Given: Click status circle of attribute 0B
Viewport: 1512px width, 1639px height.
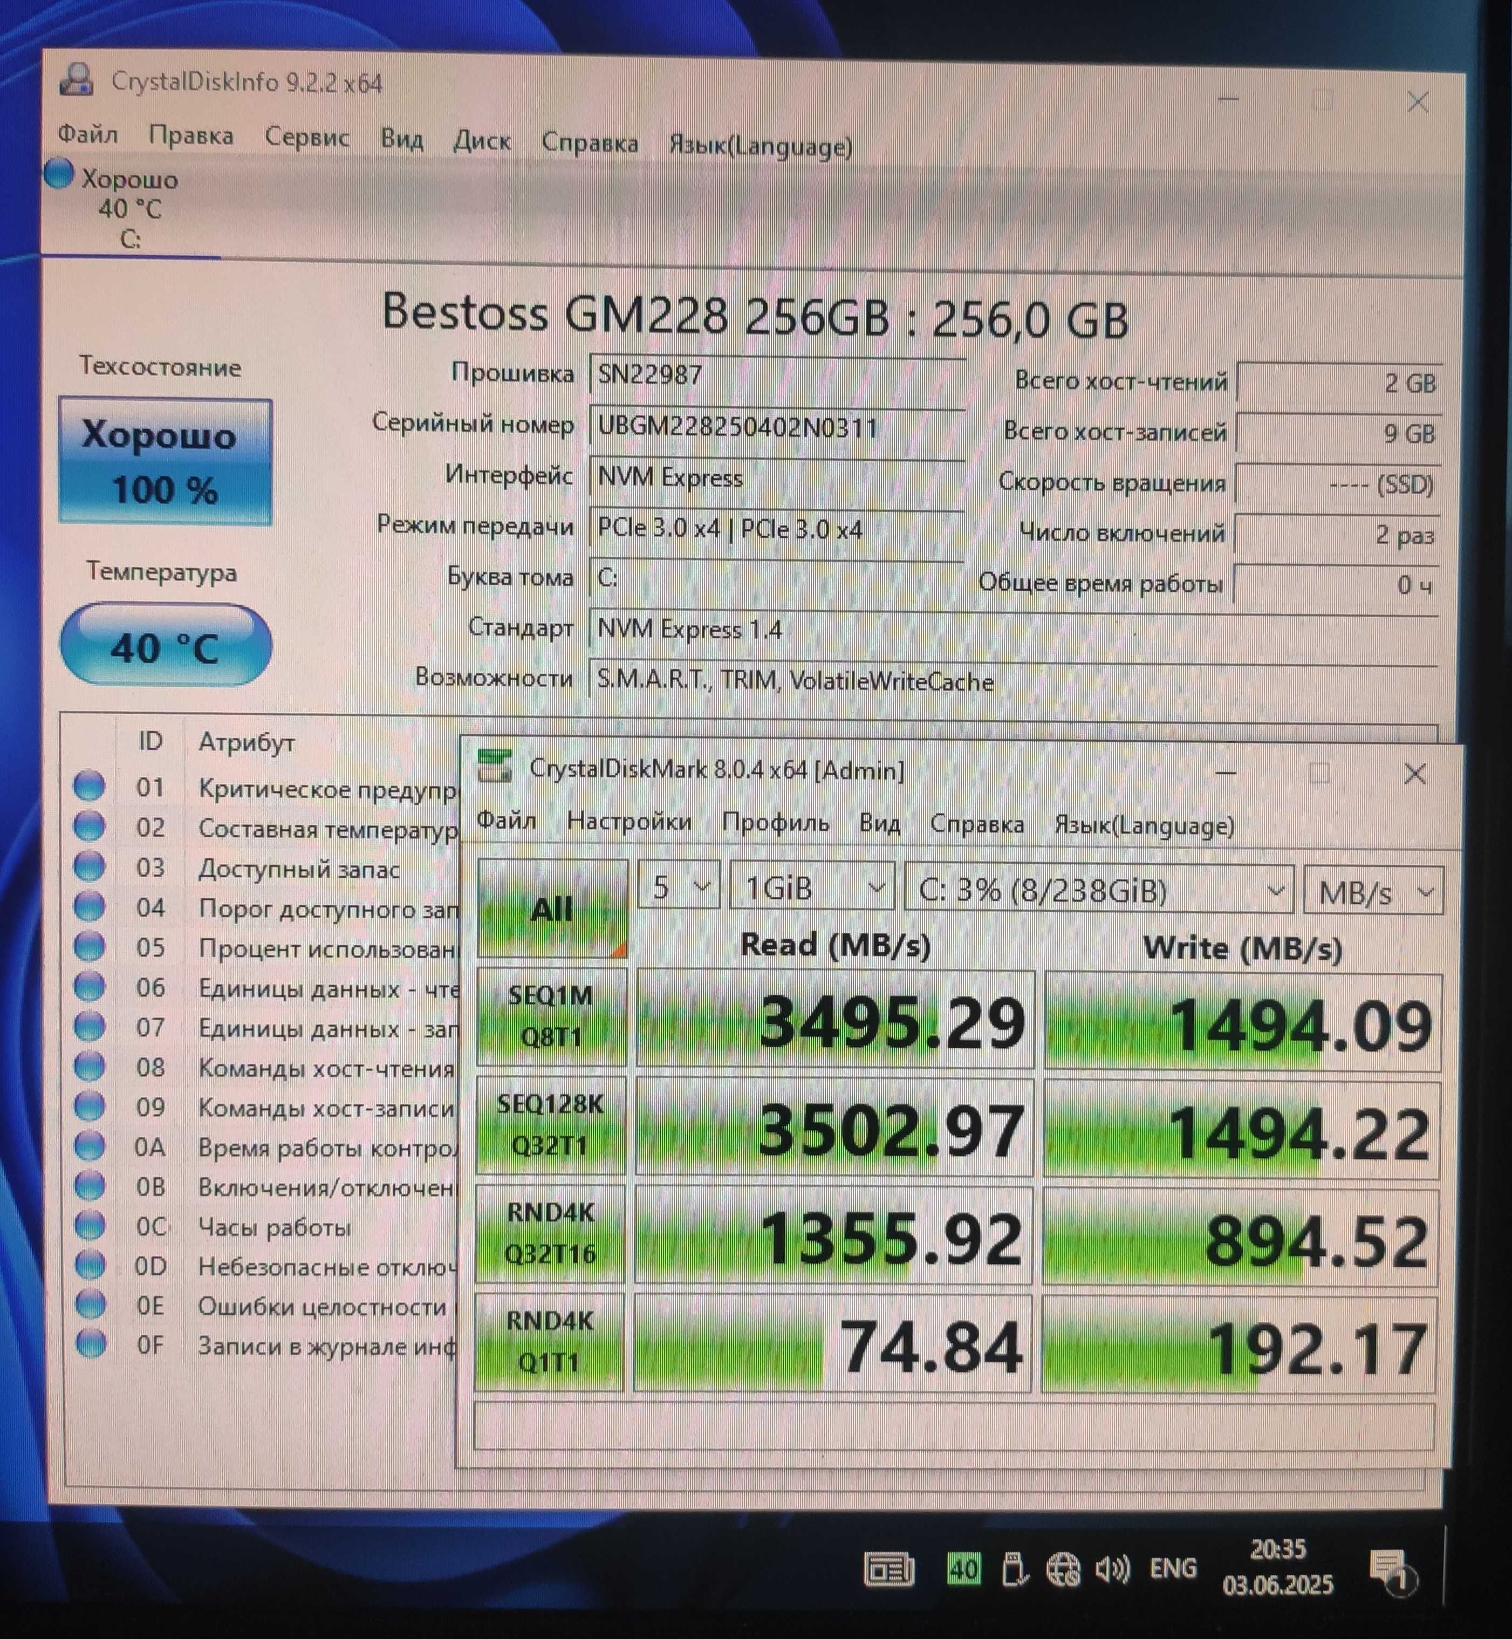Looking at the screenshot, I should (90, 1185).
